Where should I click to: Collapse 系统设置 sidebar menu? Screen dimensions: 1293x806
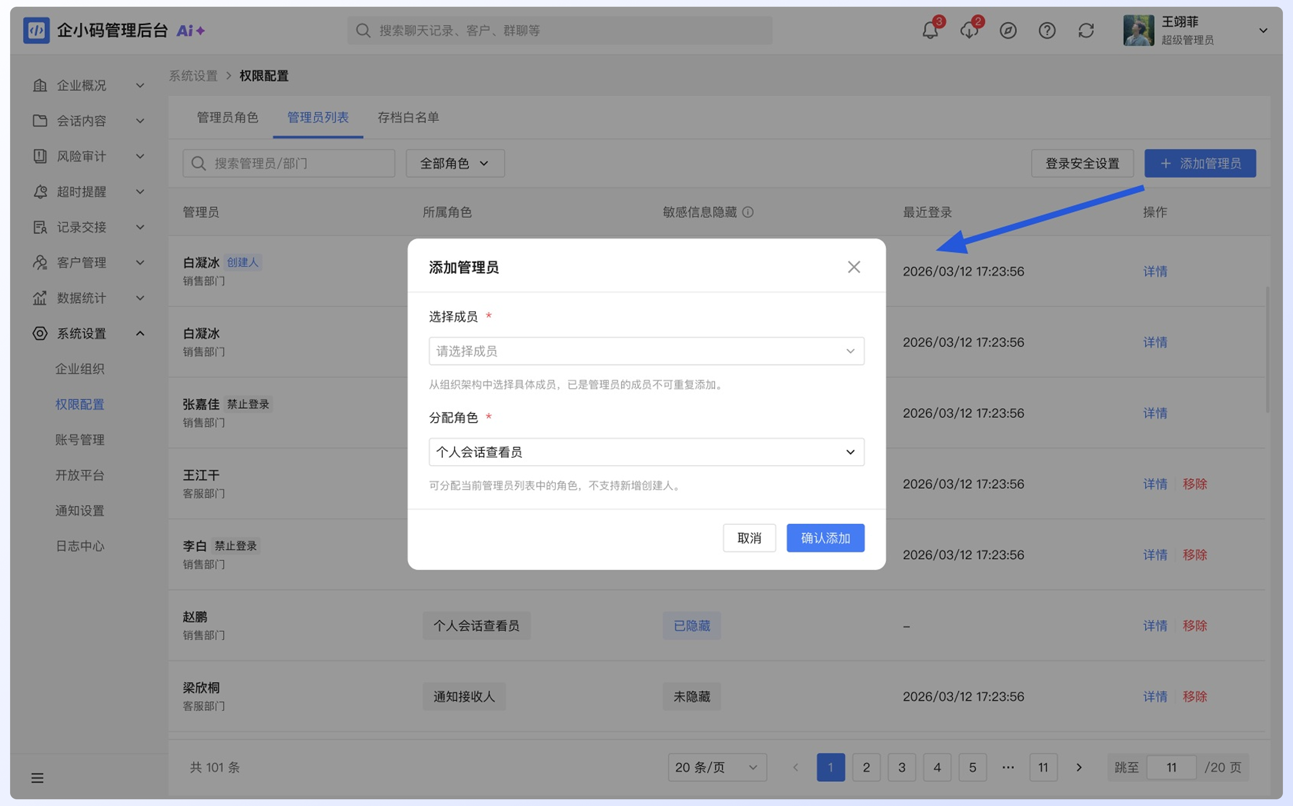pyautogui.click(x=89, y=333)
